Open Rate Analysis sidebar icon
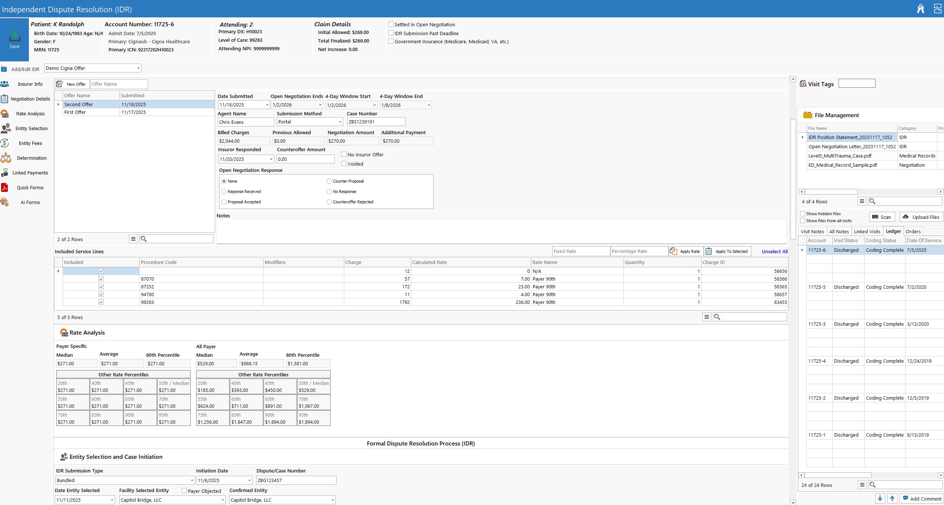944x505 pixels. tap(5, 114)
